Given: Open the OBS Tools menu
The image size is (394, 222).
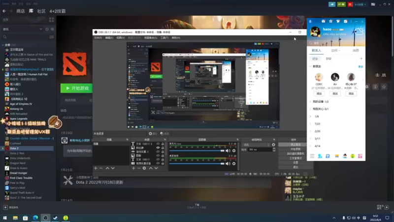Looking at the screenshot, I should pos(164,38).
